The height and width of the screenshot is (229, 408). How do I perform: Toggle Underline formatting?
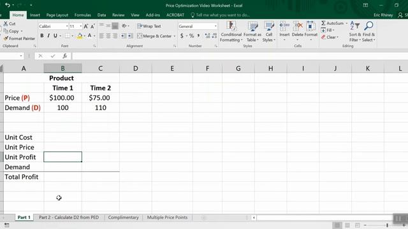coord(55,36)
